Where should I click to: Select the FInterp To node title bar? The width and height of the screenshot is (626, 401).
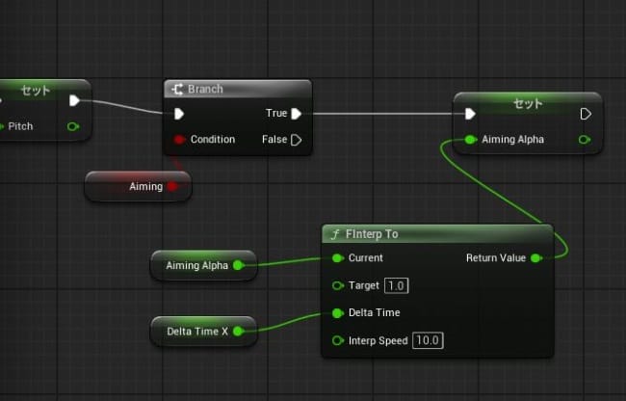click(x=437, y=233)
